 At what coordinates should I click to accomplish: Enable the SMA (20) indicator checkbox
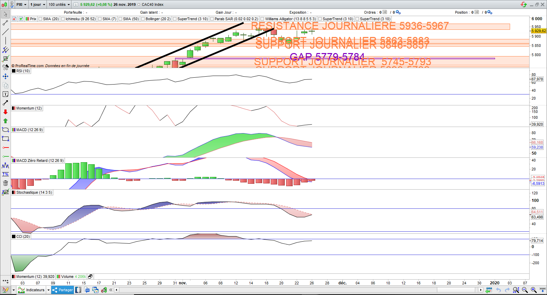[x=40, y=19]
